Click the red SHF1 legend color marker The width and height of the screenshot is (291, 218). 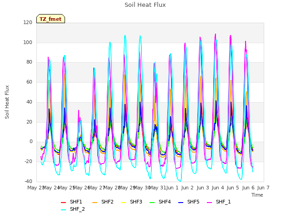pyautogui.click(x=64, y=203)
